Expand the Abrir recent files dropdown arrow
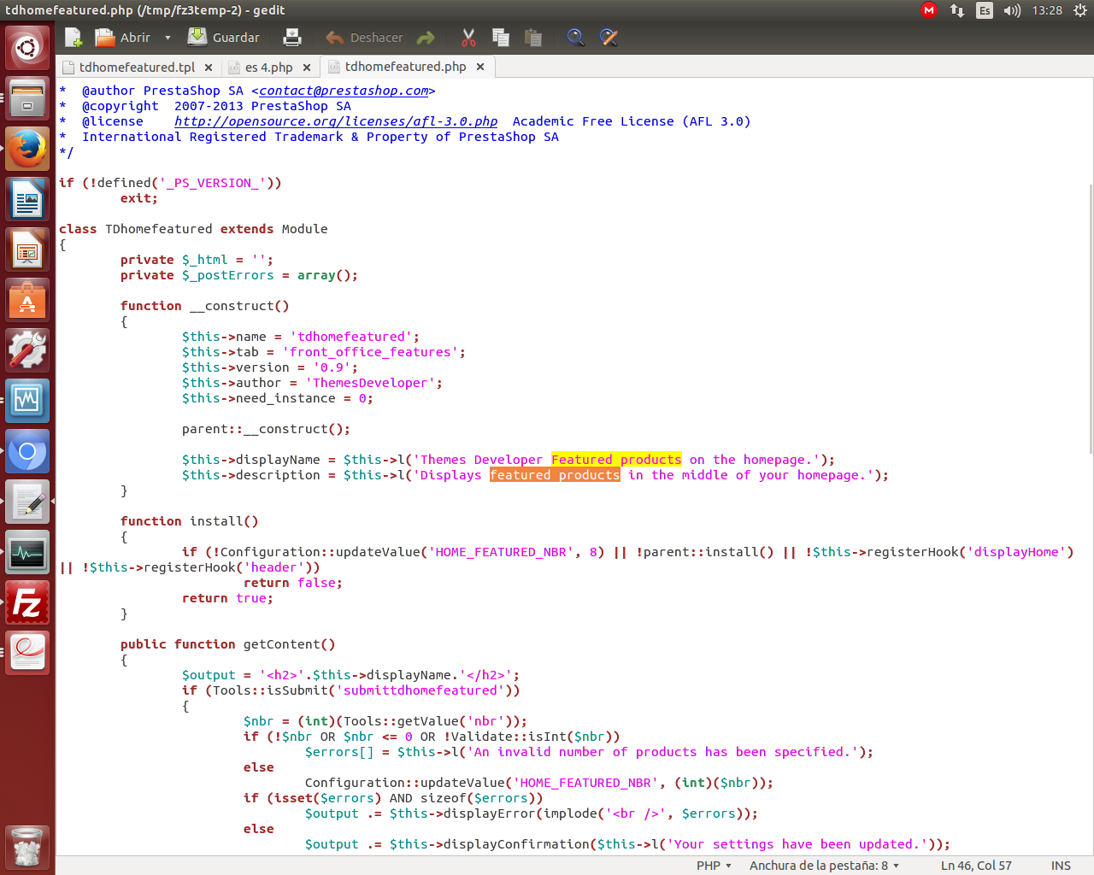Viewport: 1094px width, 875px height. tap(168, 38)
